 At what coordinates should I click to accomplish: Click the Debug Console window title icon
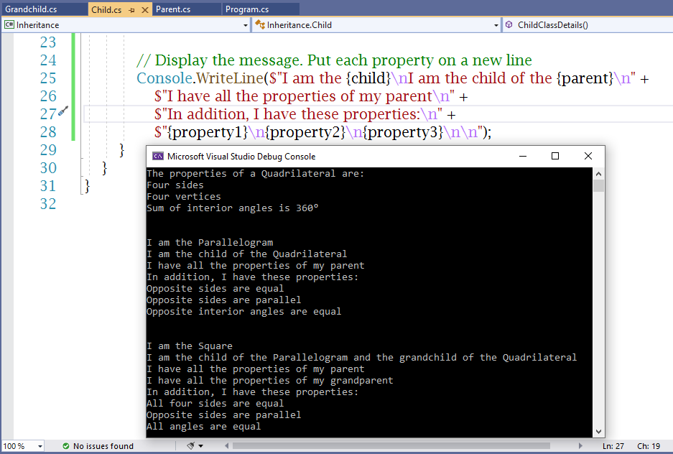point(157,156)
